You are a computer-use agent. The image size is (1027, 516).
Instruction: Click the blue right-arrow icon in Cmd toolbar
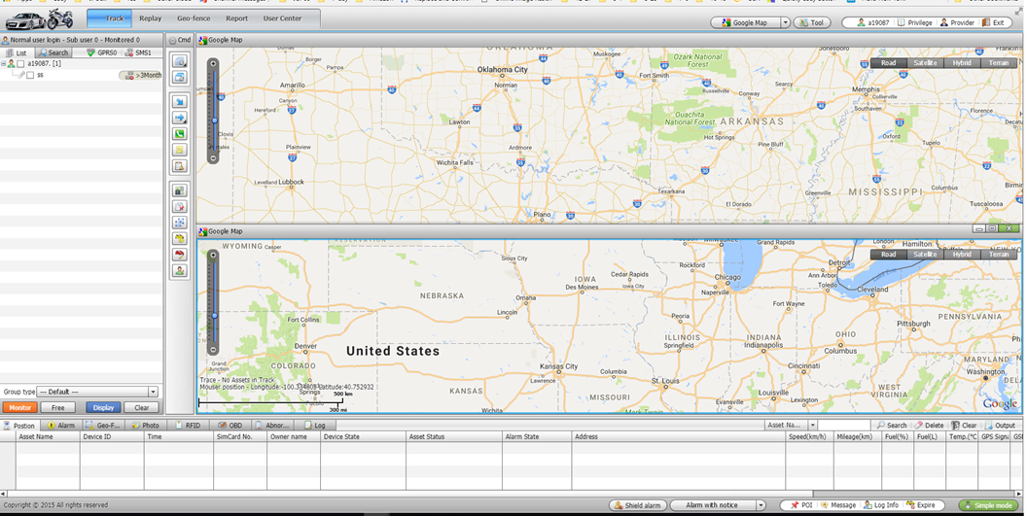click(x=180, y=118)
